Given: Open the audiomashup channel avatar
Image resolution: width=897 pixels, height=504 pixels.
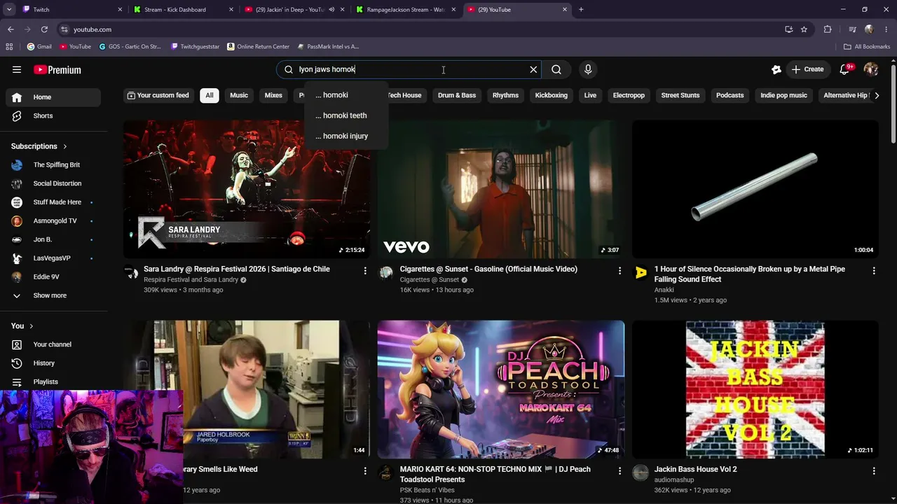Looking at the screenshot, I should pyautogui.click(x=641, y=472).
